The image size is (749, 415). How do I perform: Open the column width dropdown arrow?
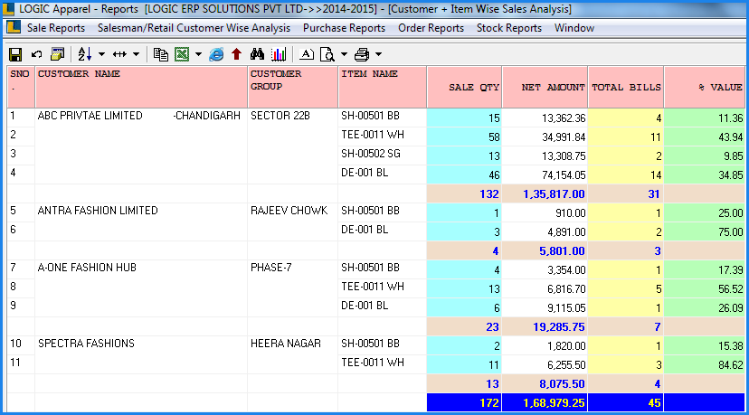[x=136, y=54]
